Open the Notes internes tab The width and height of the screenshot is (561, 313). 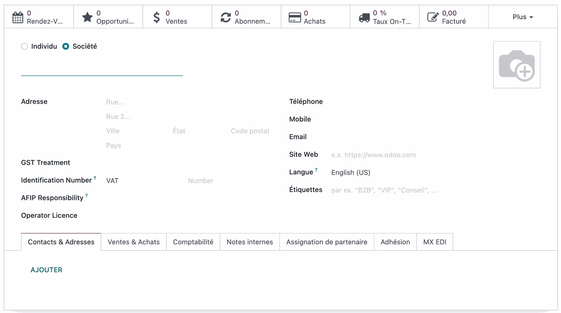point(249,242)
